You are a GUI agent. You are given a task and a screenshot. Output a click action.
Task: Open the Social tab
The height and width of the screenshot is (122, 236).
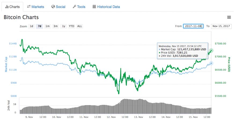[x=58, y=7]
